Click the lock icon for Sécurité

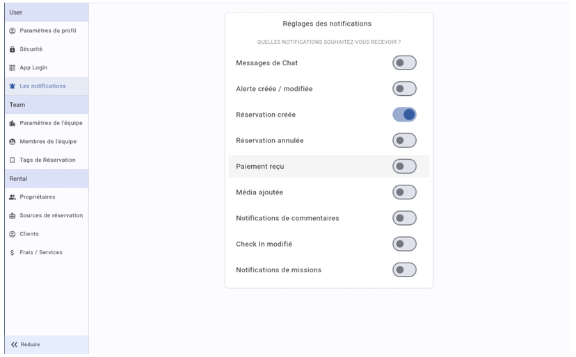(13, 49)
